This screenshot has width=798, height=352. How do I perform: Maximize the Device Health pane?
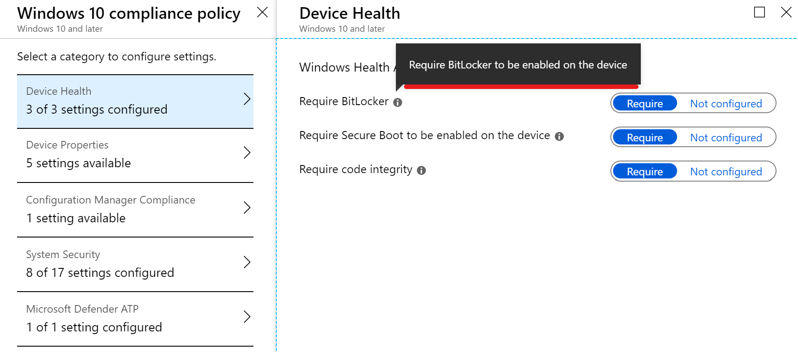click(x=759, y=12)
